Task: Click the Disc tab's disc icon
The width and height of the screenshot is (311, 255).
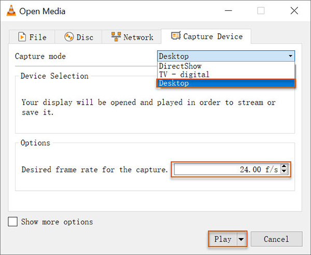Action: point(69,37)
